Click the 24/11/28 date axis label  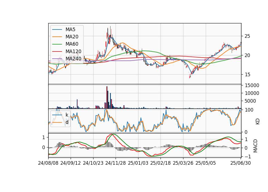click(x=116, y=163)
